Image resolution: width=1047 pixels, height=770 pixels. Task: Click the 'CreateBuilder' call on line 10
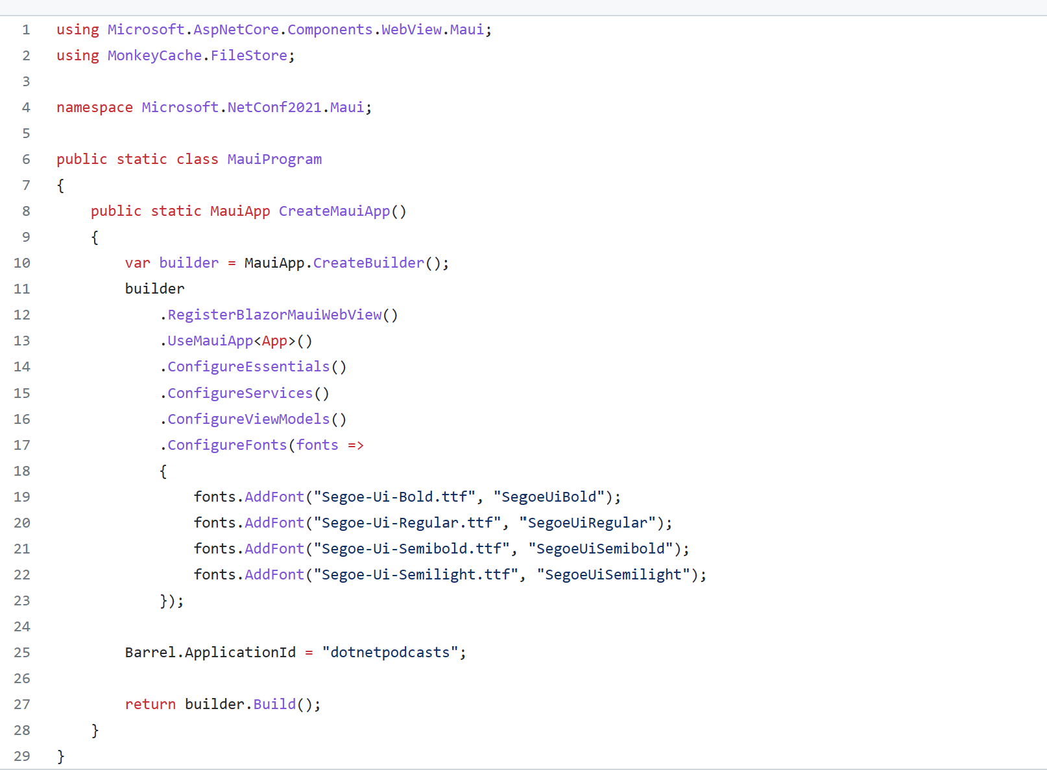point(368,263)
